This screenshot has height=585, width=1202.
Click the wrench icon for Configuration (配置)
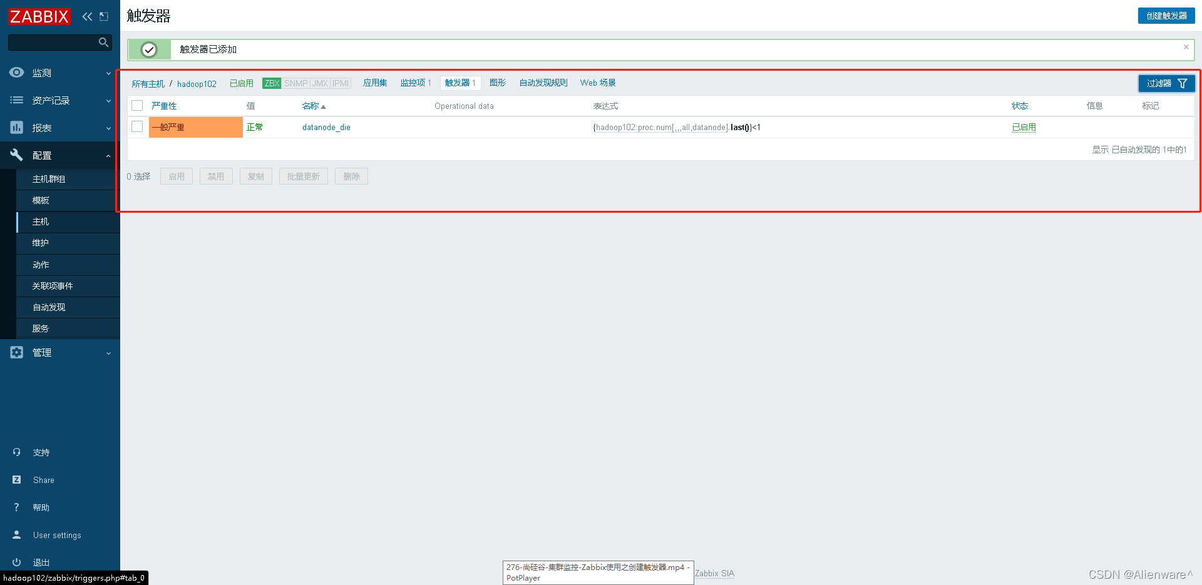(x=17, y=155)
